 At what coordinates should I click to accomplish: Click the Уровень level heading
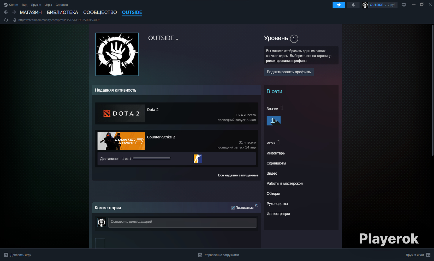(276, 38)
